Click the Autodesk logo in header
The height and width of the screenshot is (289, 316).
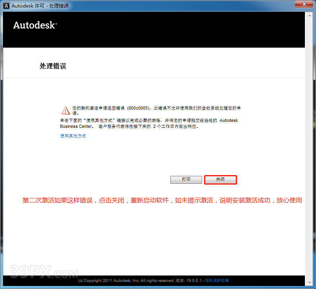(x=35, y=25)
